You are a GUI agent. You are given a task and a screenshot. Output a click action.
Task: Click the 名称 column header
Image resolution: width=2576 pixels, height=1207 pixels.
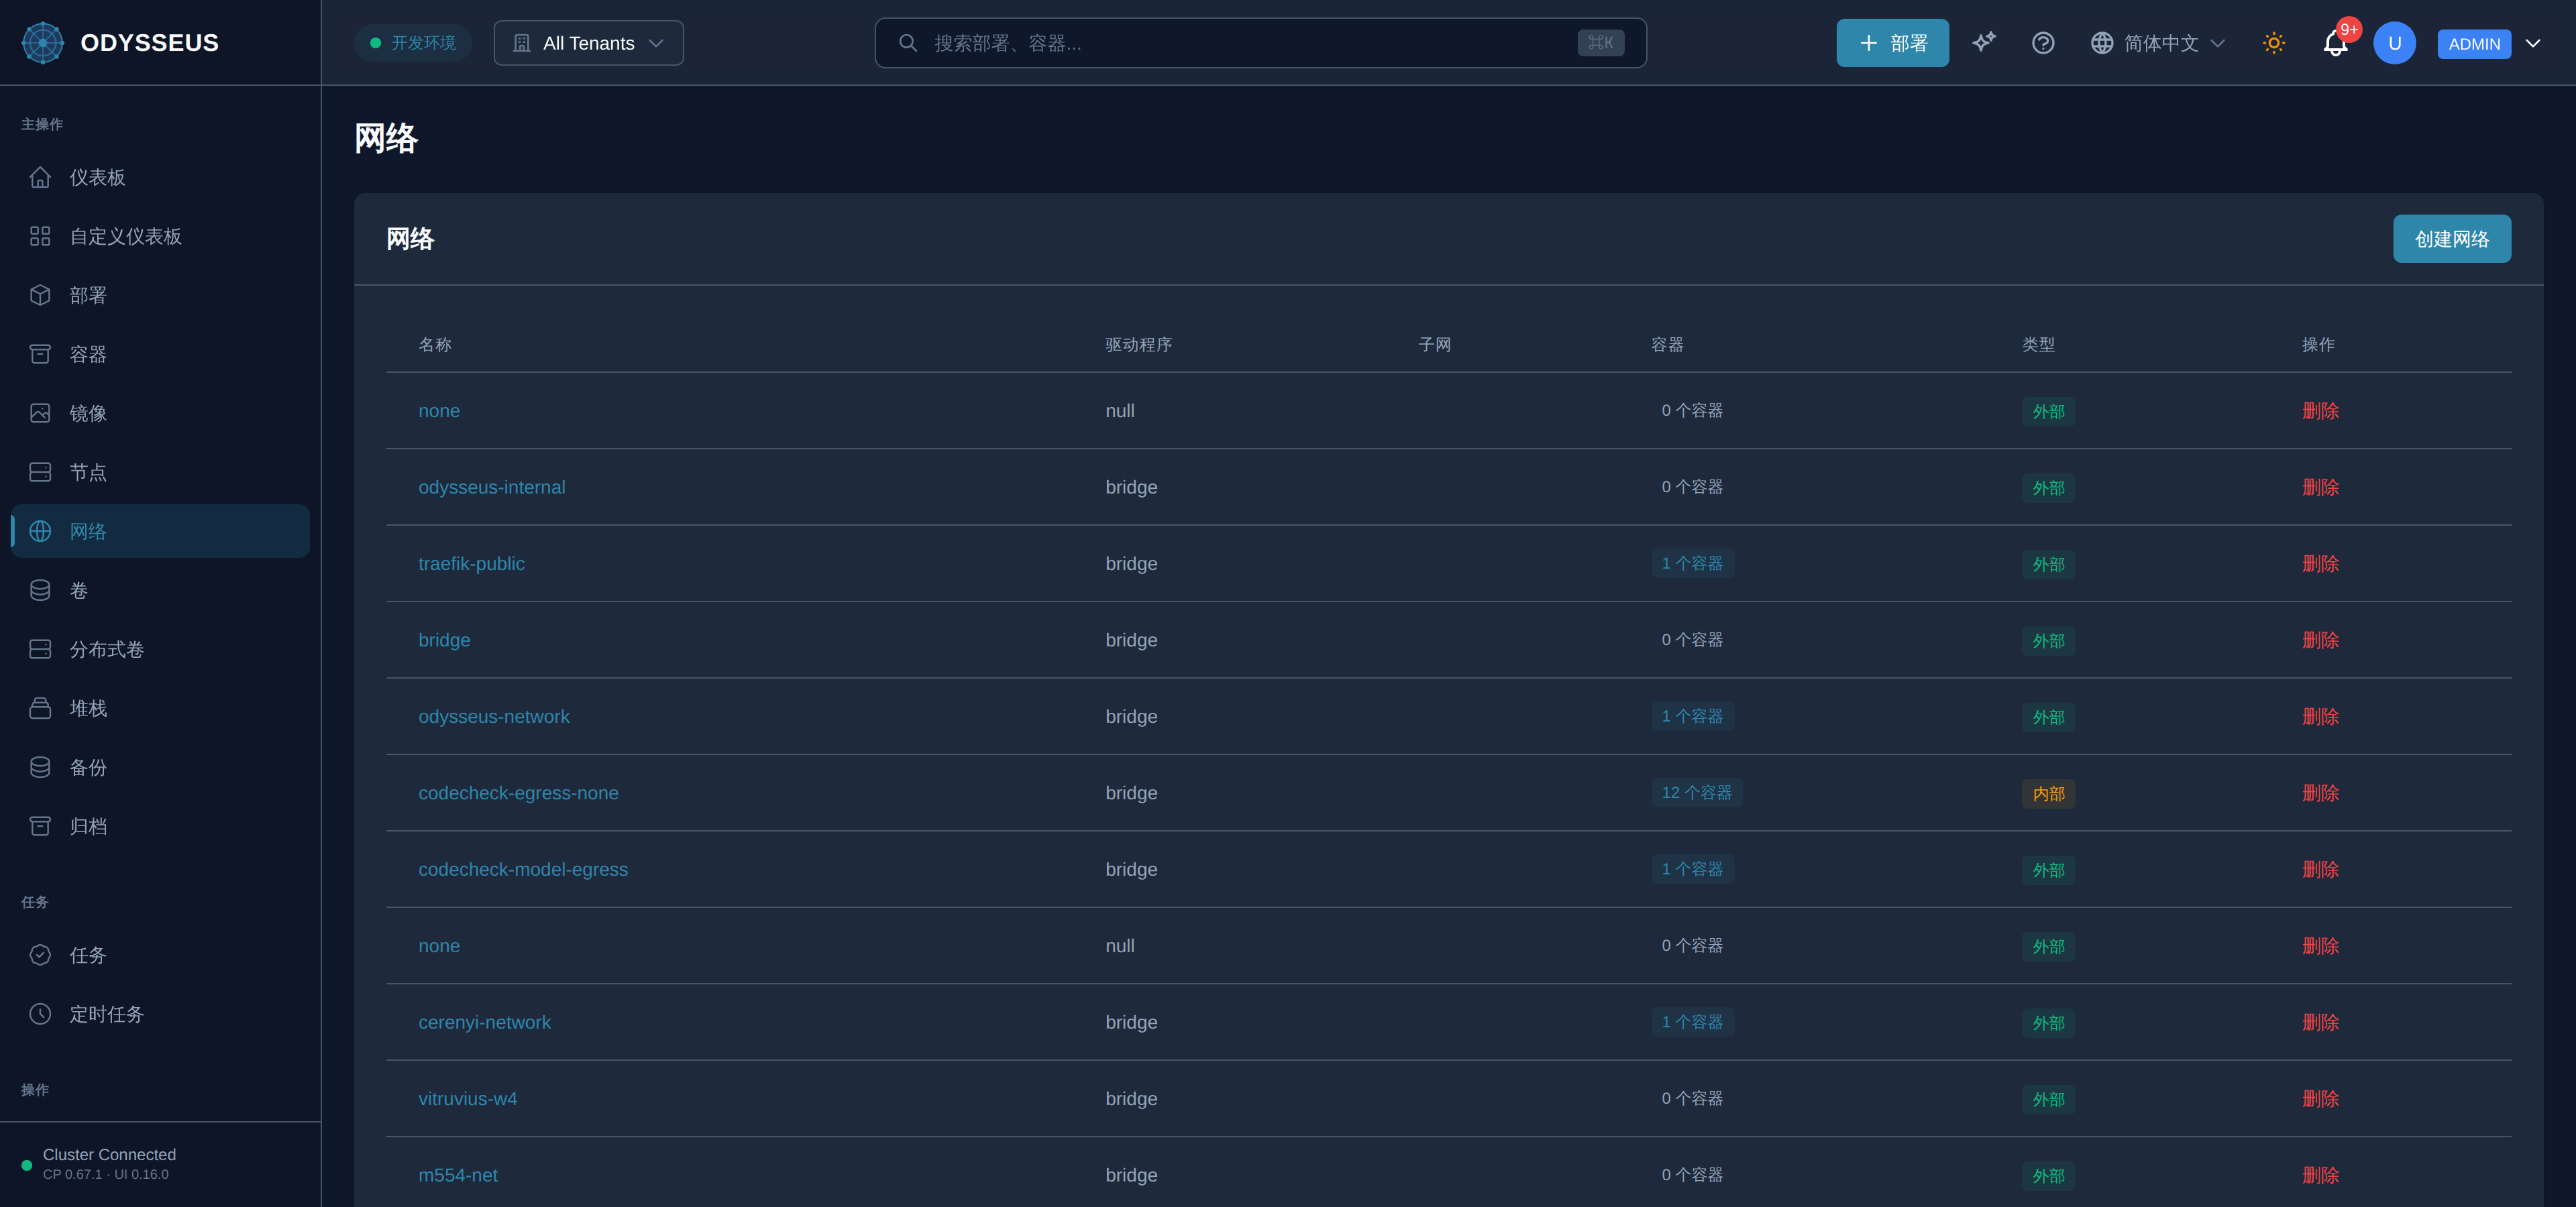(x=434, y=345)
